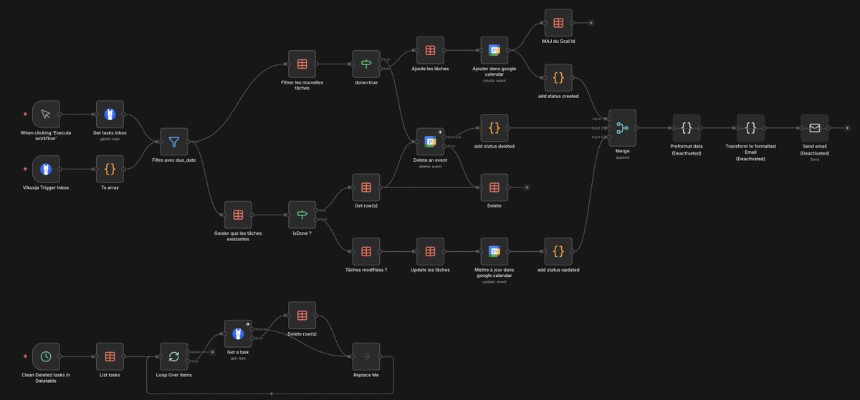
Task: Open the Garder que les tâches existantes node
Action: click(x=238, y=214)
